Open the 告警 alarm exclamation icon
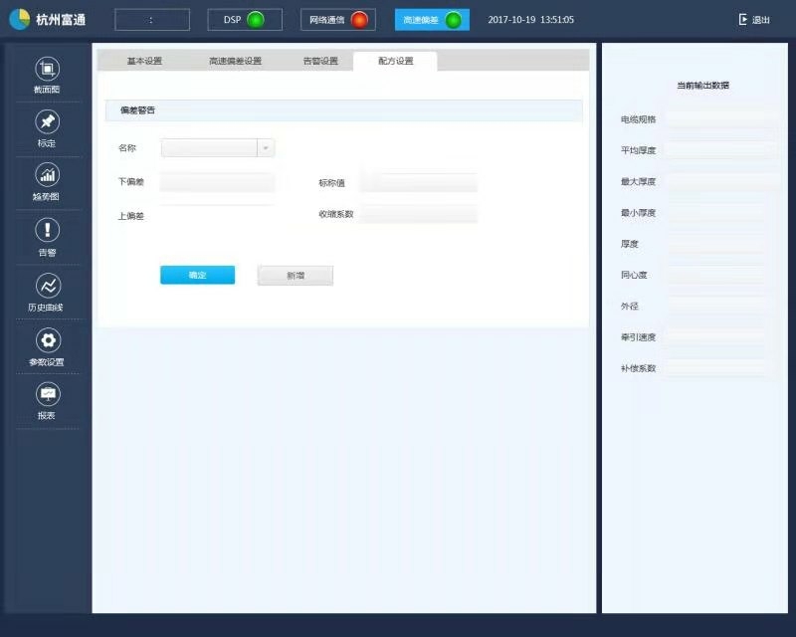Viewport: 796px width, 637px height. pyautogui.click(x=47, y=230)
